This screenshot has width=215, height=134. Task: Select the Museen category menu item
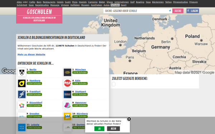point(85,5)
